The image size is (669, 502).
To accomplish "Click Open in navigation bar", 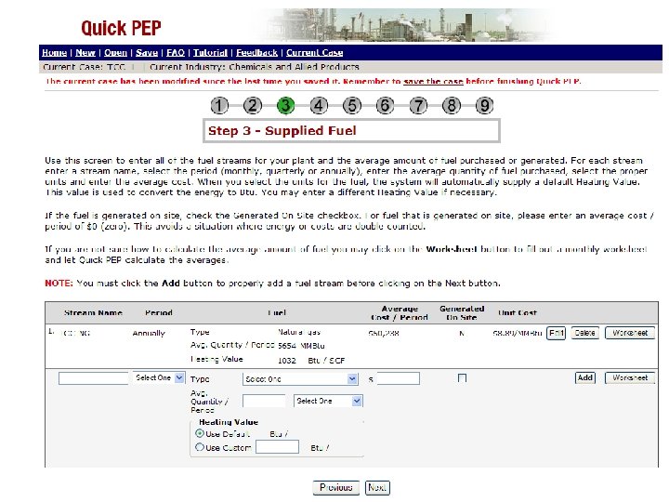I will tap(115, 52).
